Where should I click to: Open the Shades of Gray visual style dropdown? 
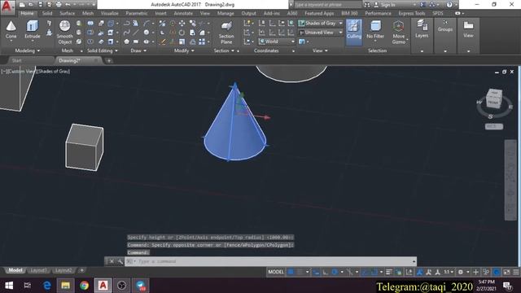pos(321,24)
